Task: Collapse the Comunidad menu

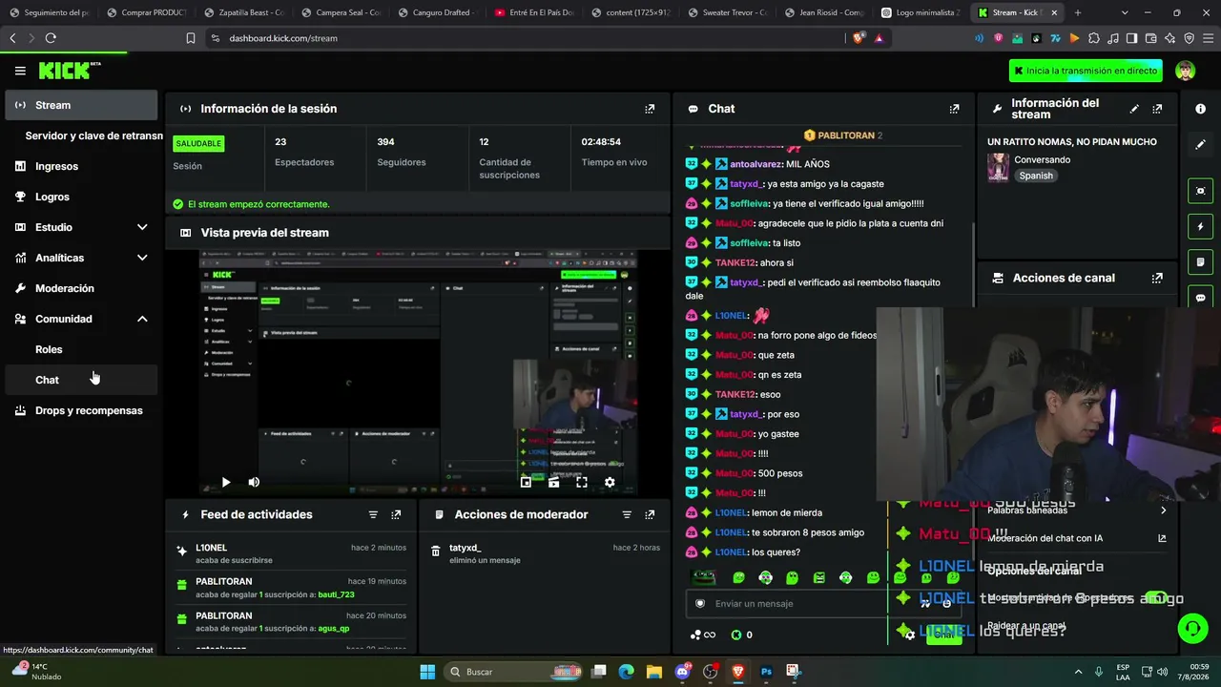Action: coord(142,319)
